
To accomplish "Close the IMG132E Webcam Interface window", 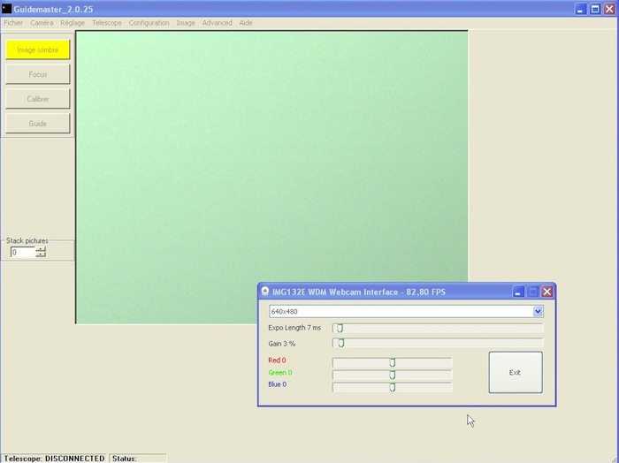I will click(x=546, y=292).
